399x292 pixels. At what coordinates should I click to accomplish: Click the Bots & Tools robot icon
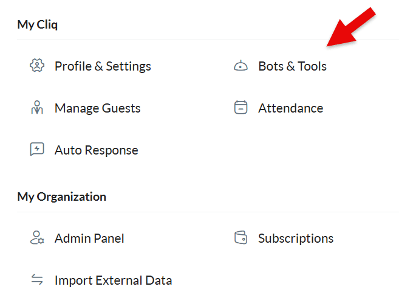pos(240,66)
